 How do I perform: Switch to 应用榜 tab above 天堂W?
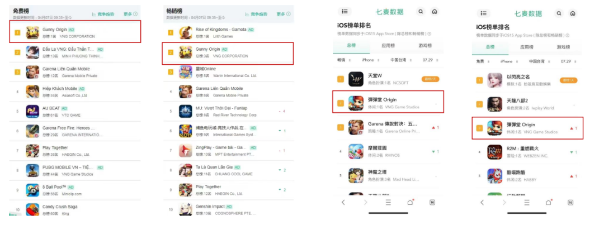(x=387, y=46)
